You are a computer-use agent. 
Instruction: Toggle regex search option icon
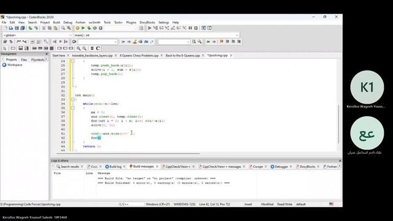click(152, 42)
